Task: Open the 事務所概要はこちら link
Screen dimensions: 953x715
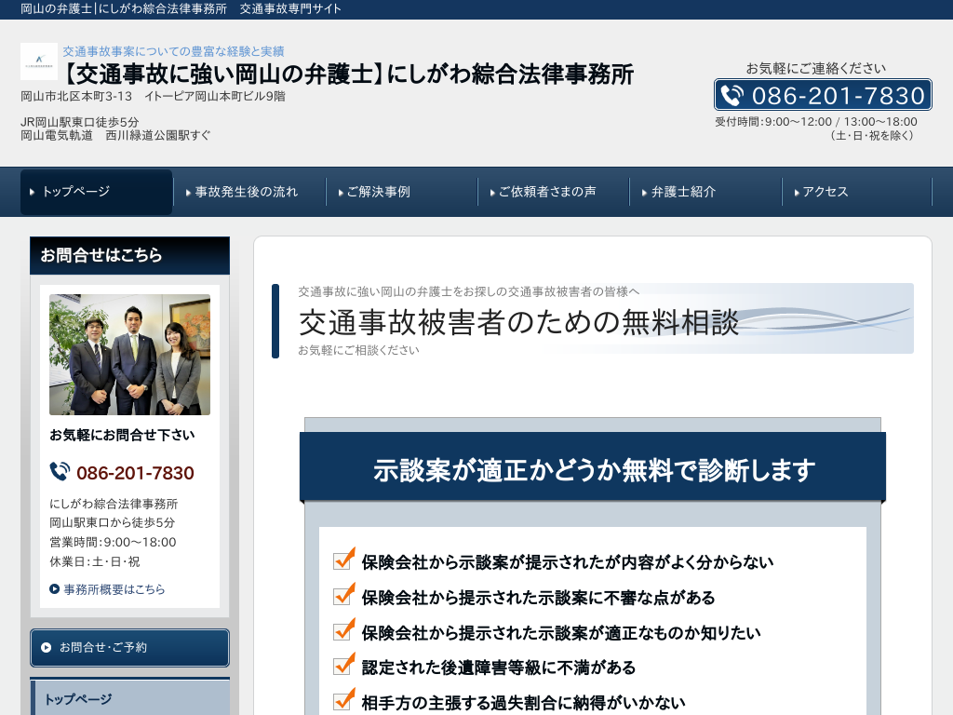Action: [114, 589]
